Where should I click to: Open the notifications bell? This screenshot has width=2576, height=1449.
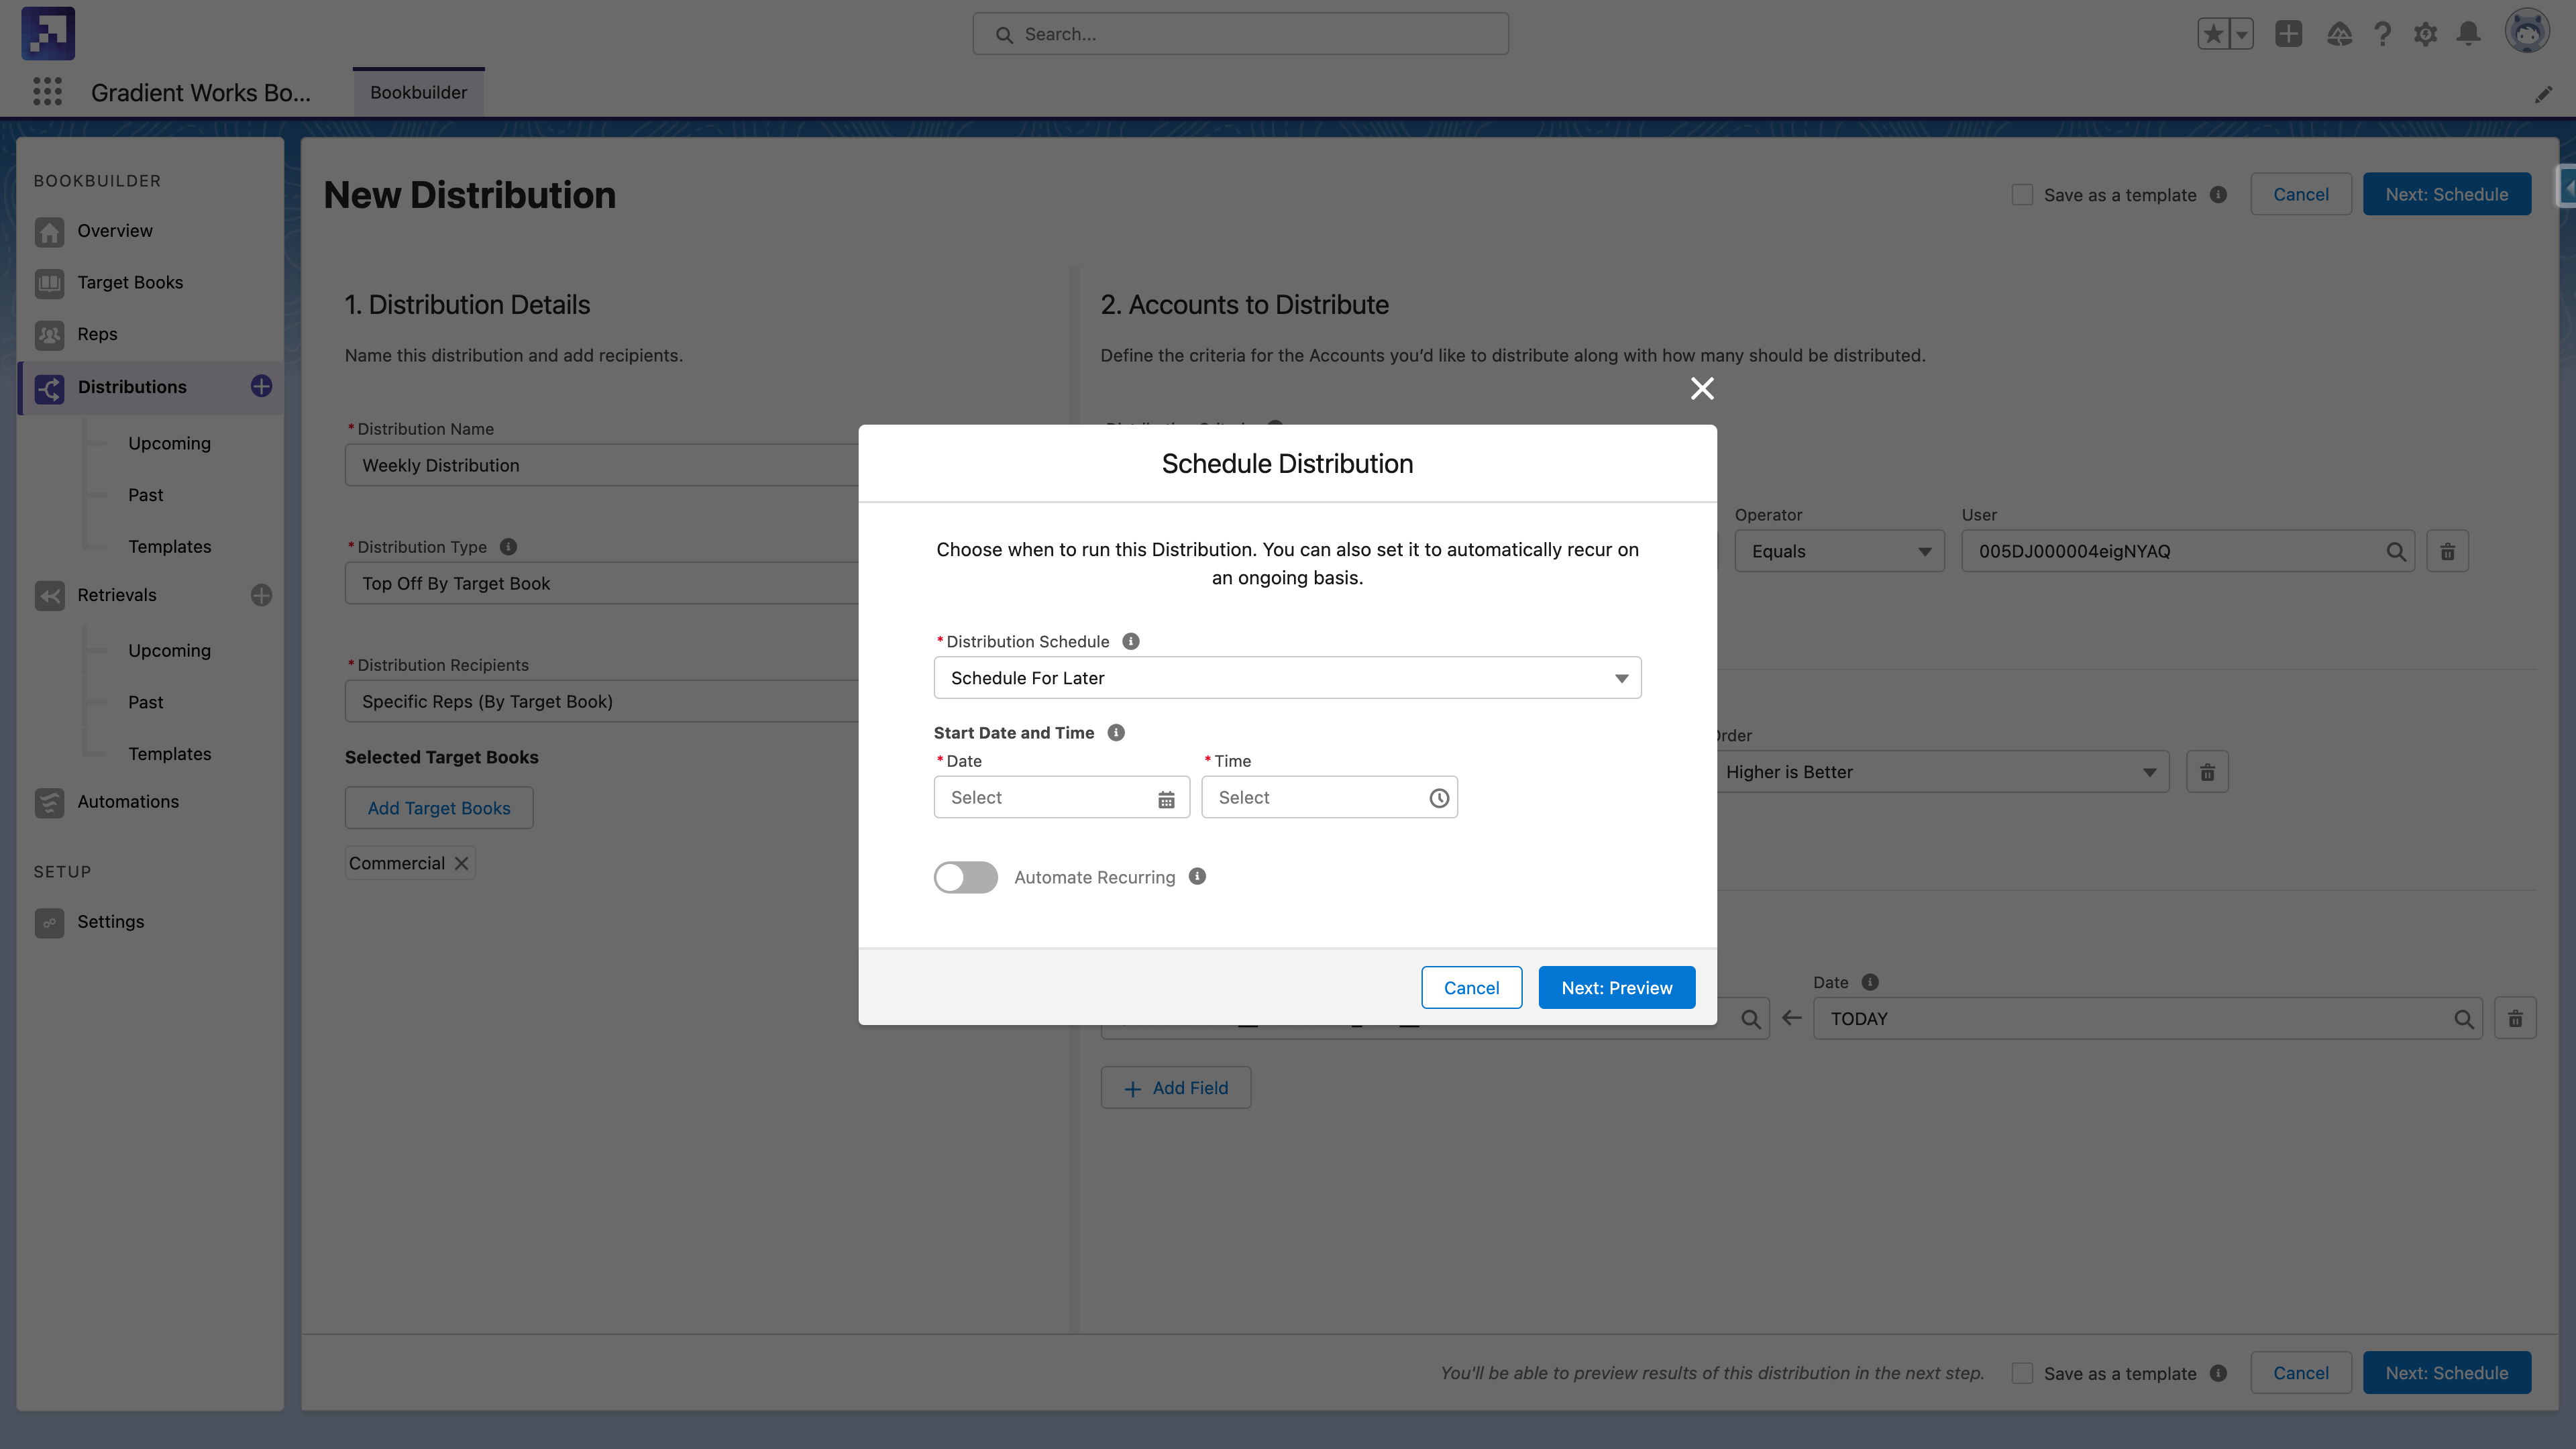[2468, 34]
